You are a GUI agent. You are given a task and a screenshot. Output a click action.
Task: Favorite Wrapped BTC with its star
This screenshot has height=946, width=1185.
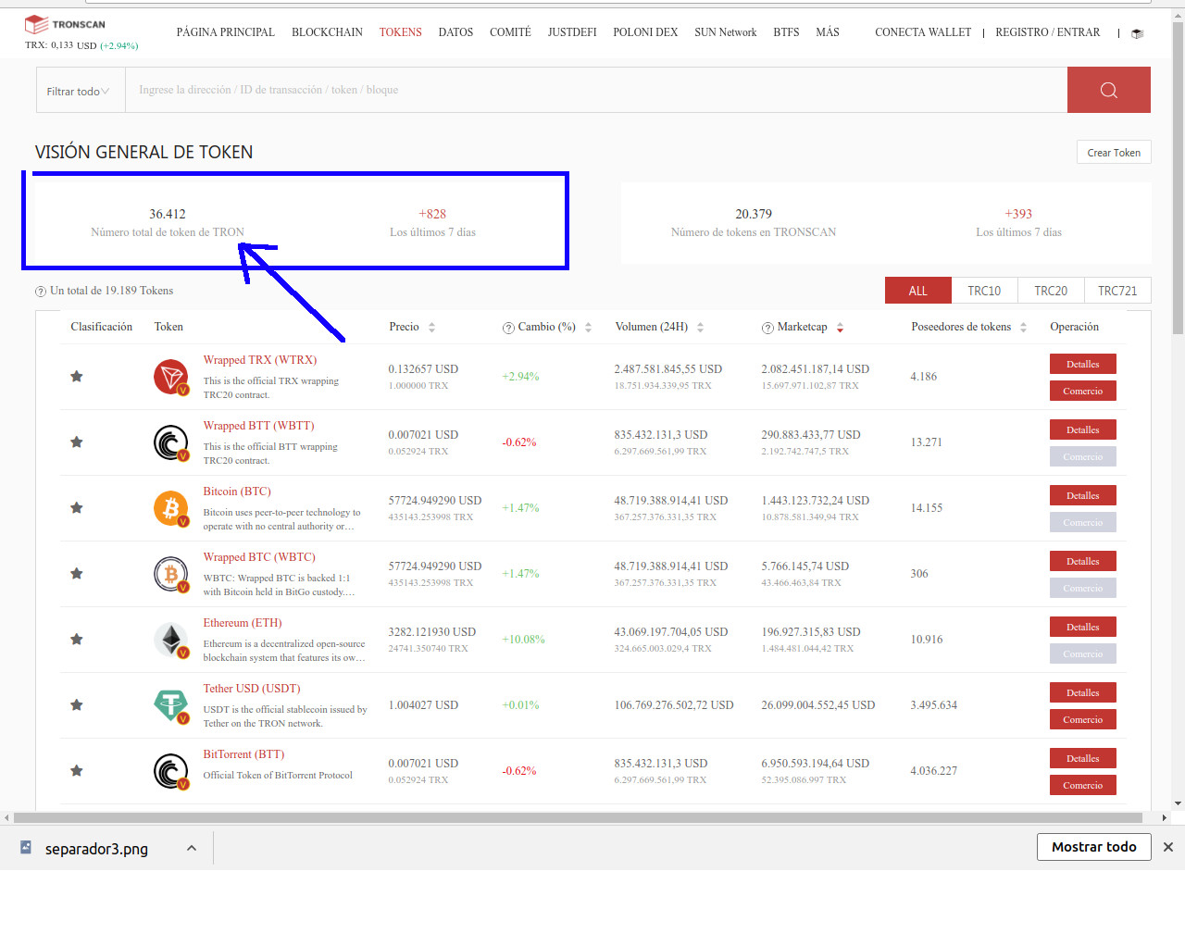(77, 574)
